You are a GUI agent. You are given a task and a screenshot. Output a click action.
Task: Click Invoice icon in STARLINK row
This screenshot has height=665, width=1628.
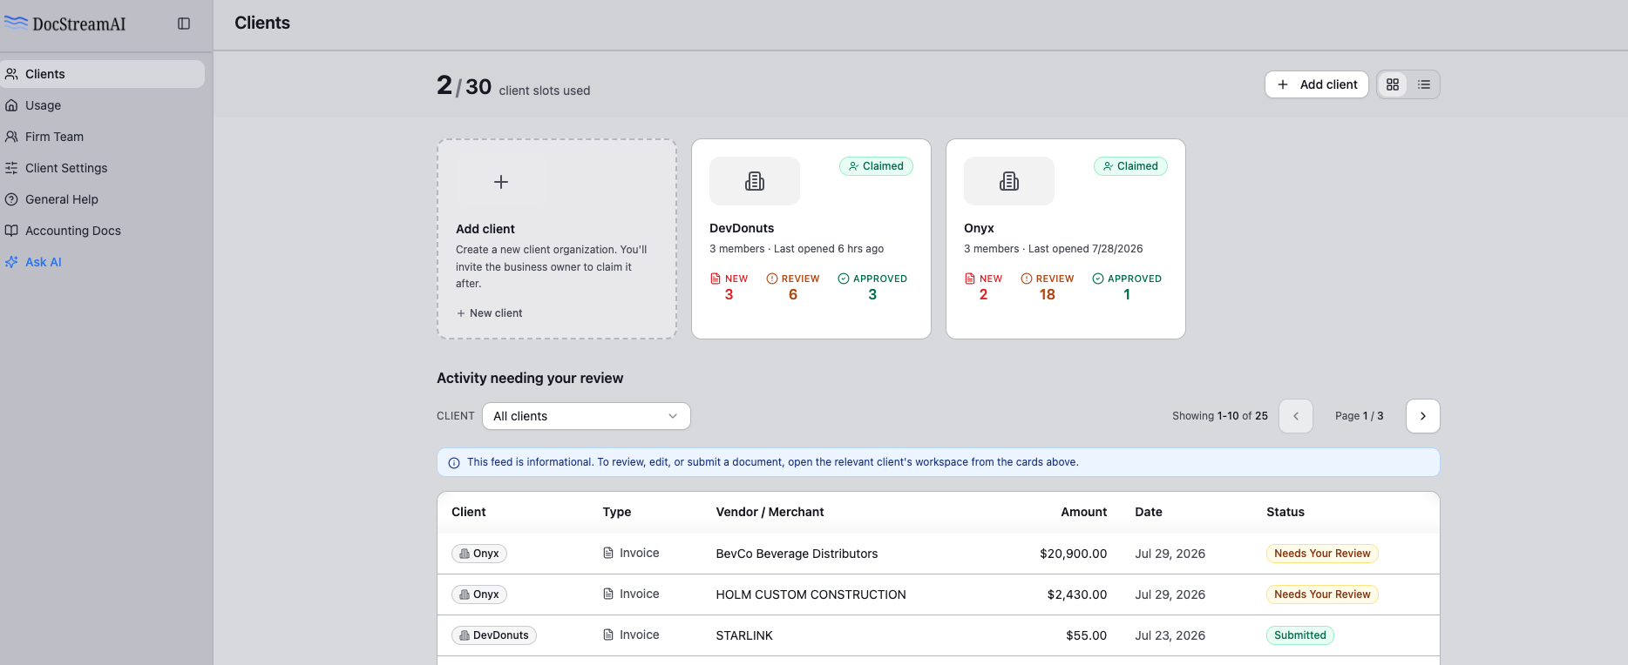tap(608, 635)
